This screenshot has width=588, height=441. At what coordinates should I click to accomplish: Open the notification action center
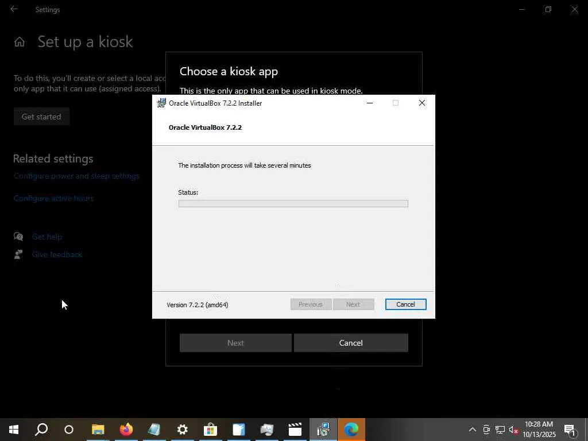pyautogui.click(x=570, y=430)
